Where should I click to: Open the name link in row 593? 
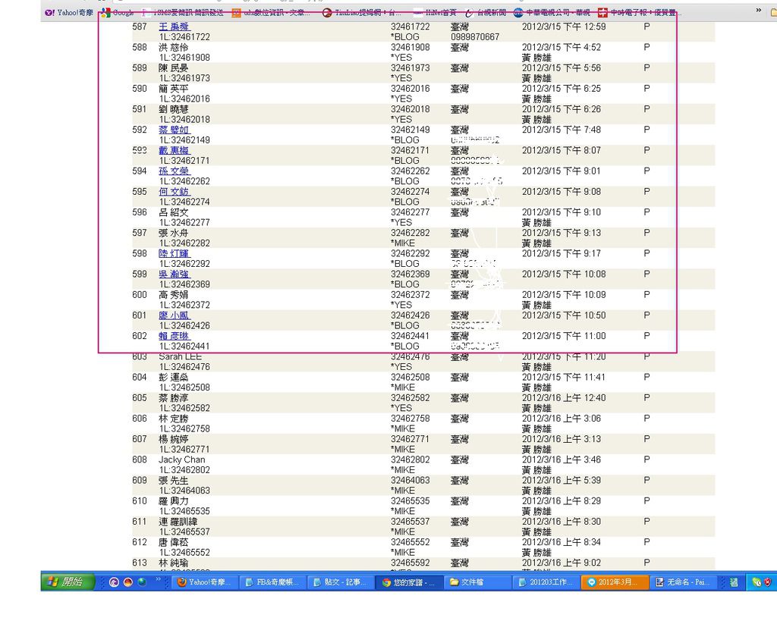(x=174, y=151)
